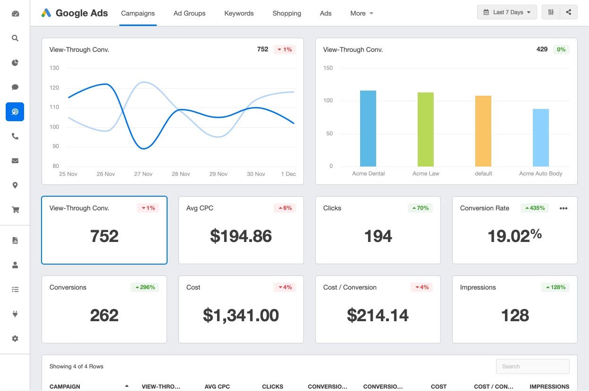Open the phone call tracking icon

point(15,136)
